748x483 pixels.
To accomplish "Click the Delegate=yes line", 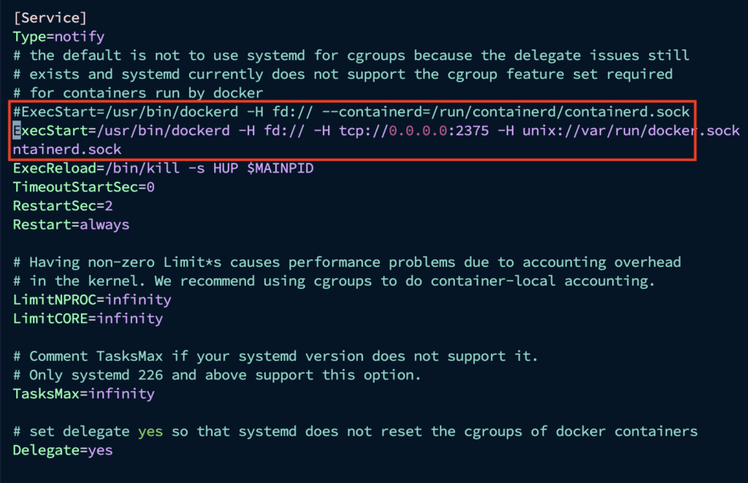I will click(63, 450).
